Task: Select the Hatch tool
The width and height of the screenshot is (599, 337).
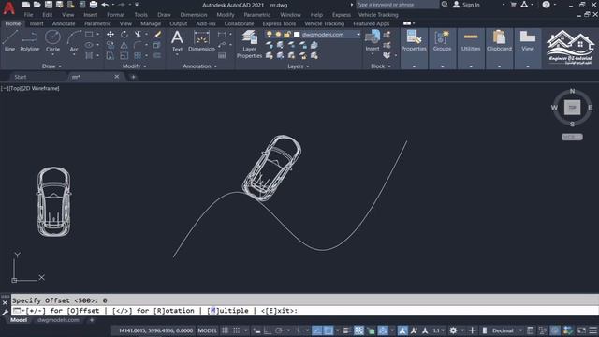Action: (89, 56)
